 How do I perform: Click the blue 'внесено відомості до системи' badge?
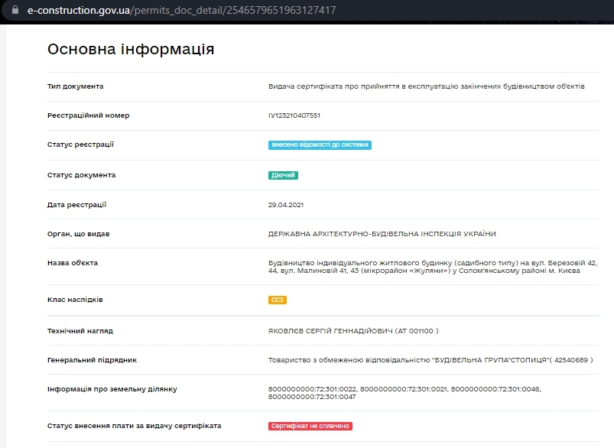(x=320, y=145)
